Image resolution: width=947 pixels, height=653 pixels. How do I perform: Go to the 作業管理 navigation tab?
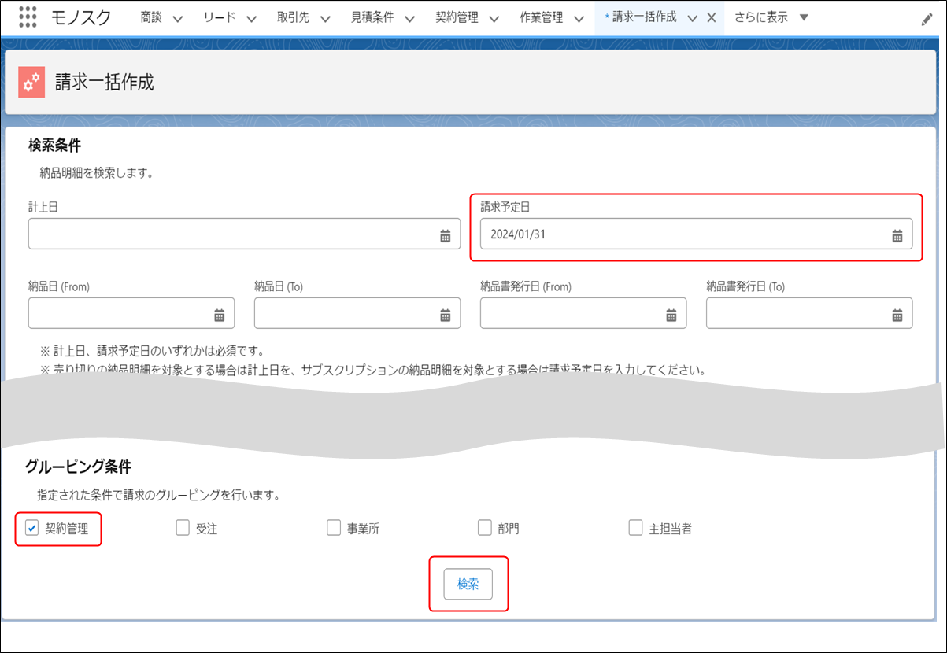tap(541, 17)
